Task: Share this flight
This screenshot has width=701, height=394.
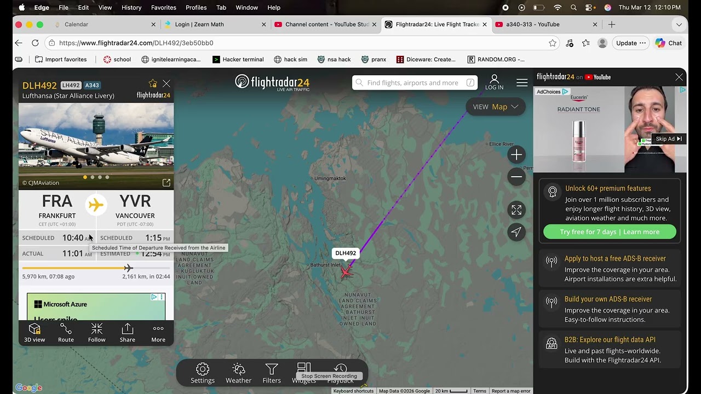Action: coord(128,333)
